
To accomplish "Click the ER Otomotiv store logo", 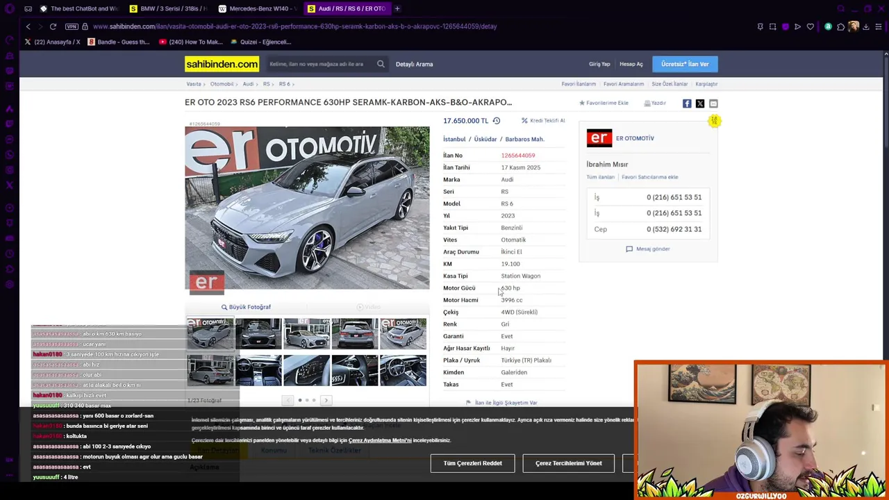I will [599, 138].
